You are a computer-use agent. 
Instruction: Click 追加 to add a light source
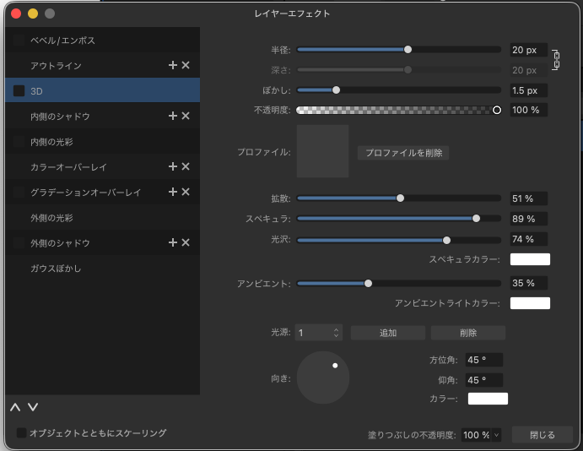tap(388, 333)
